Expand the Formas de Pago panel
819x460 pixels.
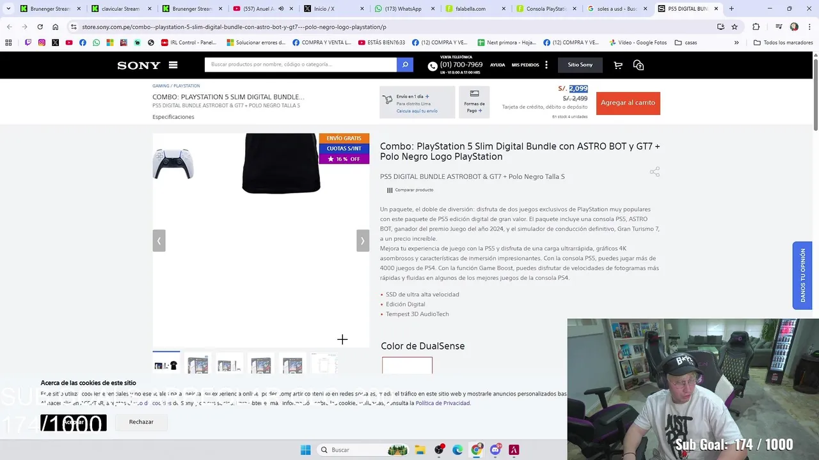474,102
